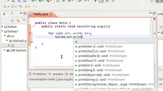Toggle Mark Occurrences highlighter in toolbar
The width and height of the screenshot is (163, 91).
(x=101, y=1)
